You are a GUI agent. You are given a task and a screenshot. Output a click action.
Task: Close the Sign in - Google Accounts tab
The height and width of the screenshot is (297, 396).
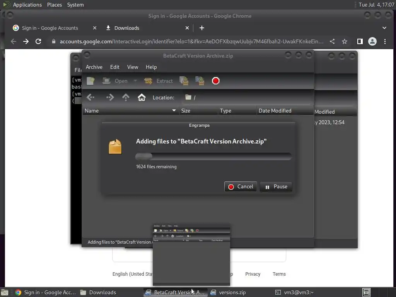tap(94, 28)
